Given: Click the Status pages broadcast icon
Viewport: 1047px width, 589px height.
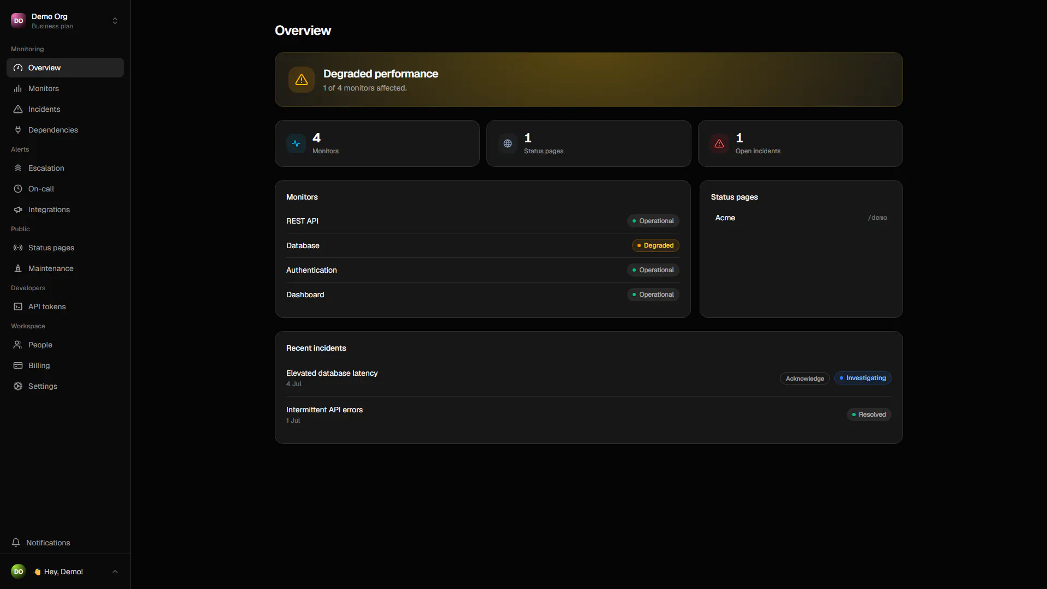Looking at the screenshot, I should tap(18, 248).
